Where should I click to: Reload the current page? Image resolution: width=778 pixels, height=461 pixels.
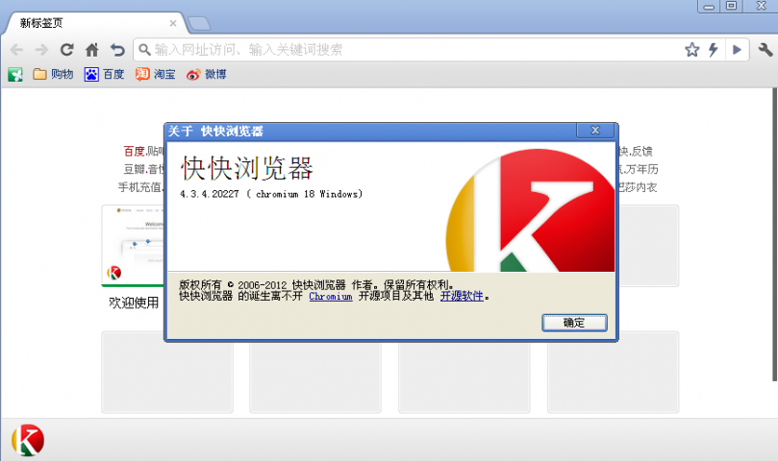(66, 50)
